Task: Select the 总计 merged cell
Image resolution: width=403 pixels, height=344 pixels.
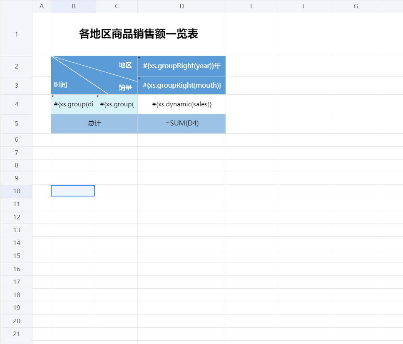Action: (95, 124)
